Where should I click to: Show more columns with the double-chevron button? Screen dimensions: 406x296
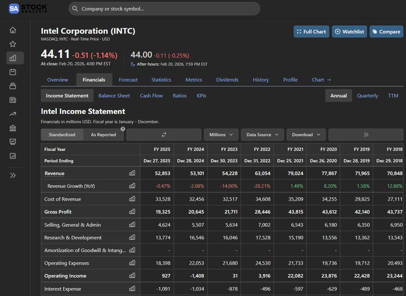pyautogui.click(x=366, y=134)
